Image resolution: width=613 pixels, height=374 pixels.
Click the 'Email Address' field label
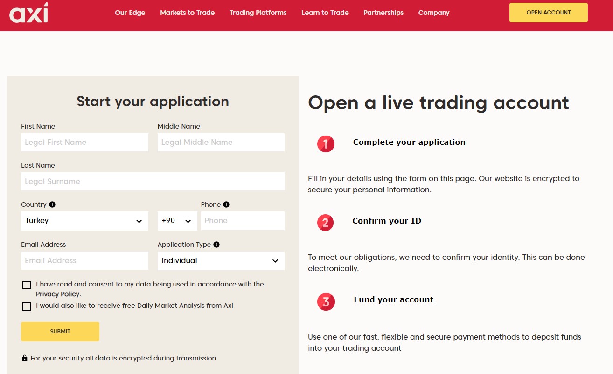point(43,245)
